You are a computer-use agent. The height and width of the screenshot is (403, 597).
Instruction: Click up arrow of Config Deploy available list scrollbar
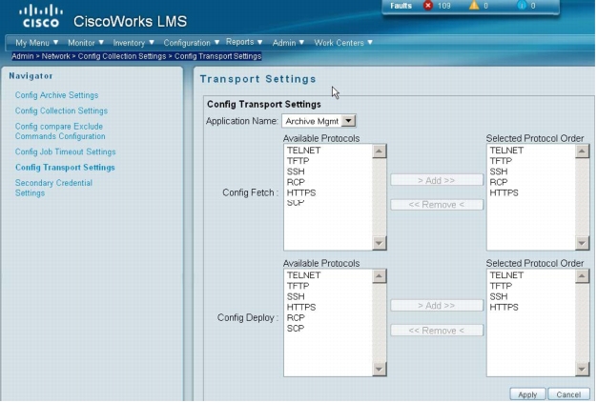click(379, 276)
